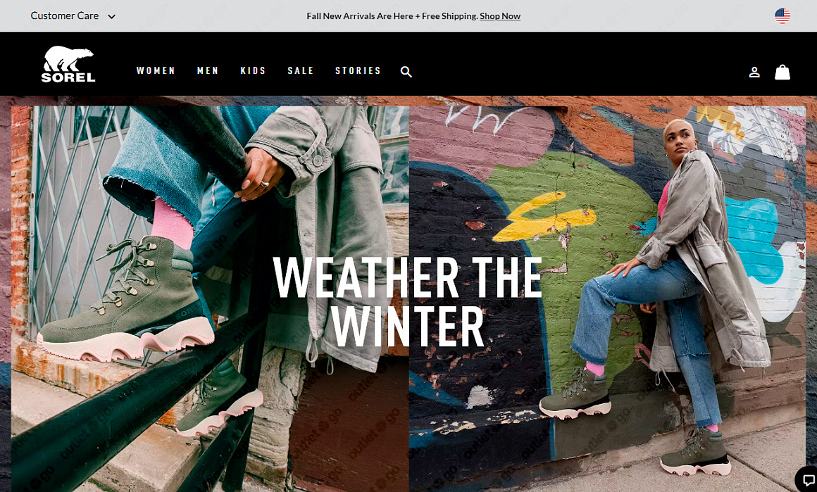Open the Women navigation menu
Image resolution: width=817 pixels, height=492 pixels.
[x=156, y=71]
